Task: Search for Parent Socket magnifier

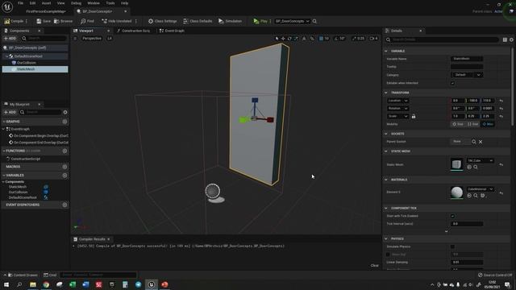Action: [x=474, y=142]
